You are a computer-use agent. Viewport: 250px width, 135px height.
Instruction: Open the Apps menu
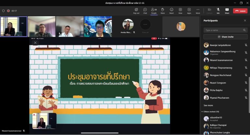[x=189, y=11]
